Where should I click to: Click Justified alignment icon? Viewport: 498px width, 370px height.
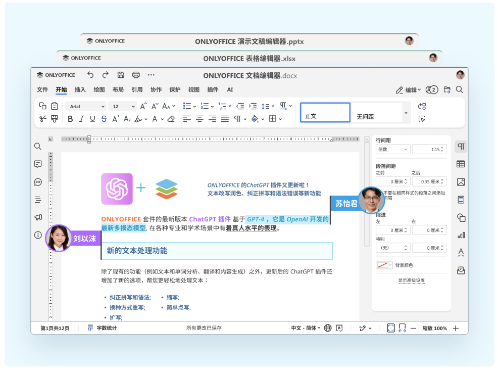(225, 119)
